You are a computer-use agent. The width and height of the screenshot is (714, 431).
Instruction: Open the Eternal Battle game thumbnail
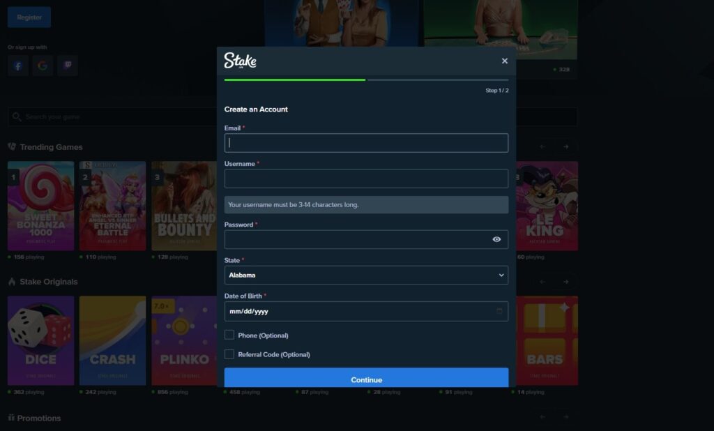pos(113,206)
